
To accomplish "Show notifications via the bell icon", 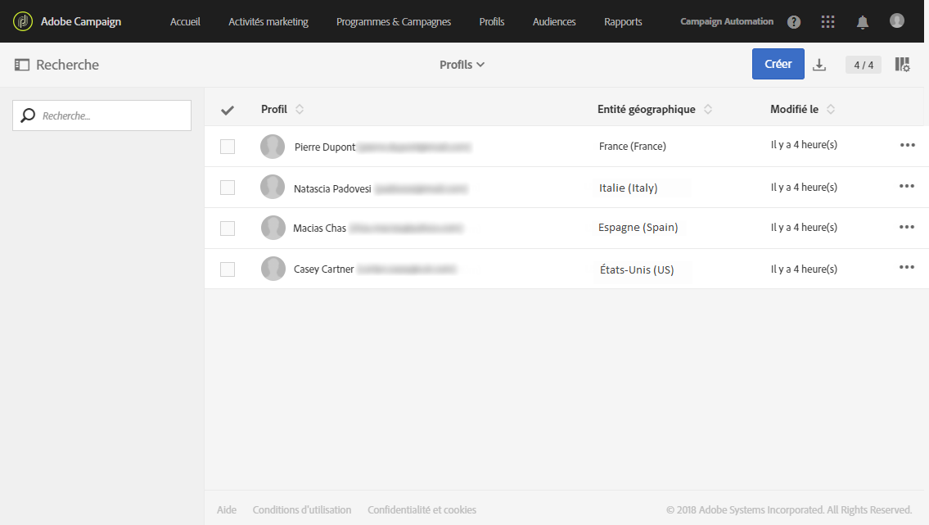I will click(863, 22).
